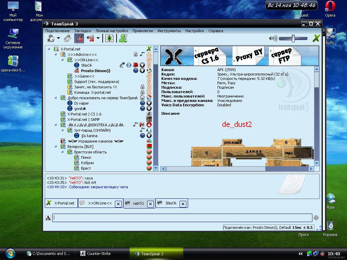Select the >>Game<< channel
Viewport: 347px width, 260px height.
point(84,76)
